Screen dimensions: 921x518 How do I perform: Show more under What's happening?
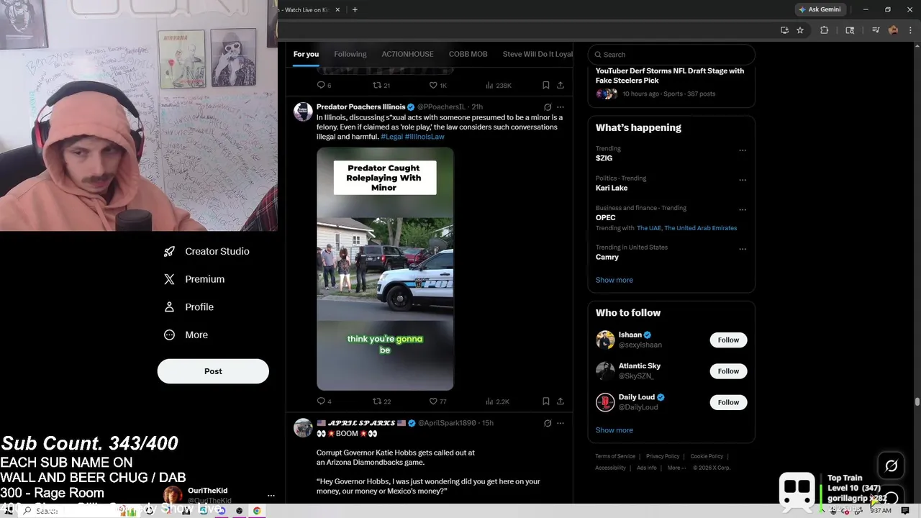614,280
